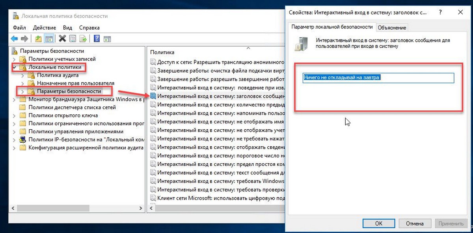
Task: Expand Политики открытого ключа node
Action: (15, 116)
